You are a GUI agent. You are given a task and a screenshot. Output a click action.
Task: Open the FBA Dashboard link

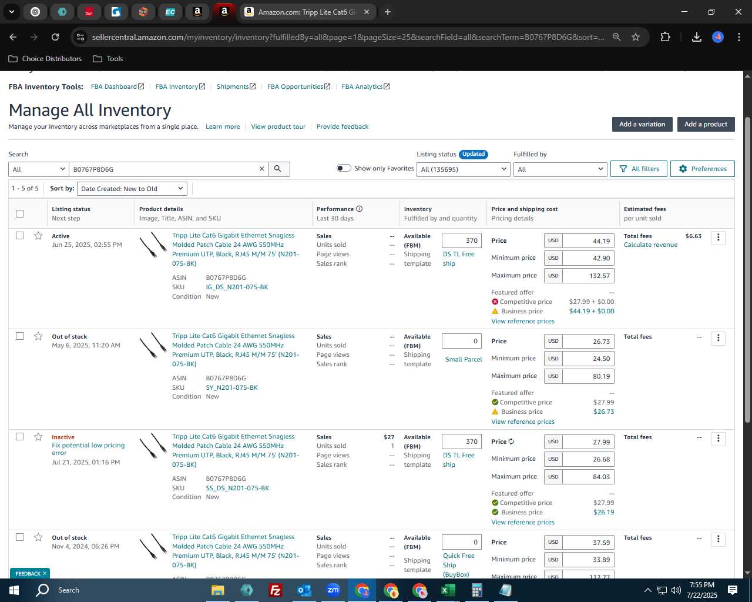117,86
